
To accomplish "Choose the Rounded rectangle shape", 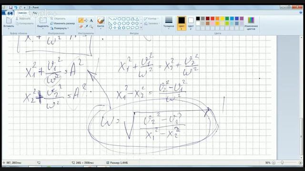I will pyautogui.click(x=128, y=19).
